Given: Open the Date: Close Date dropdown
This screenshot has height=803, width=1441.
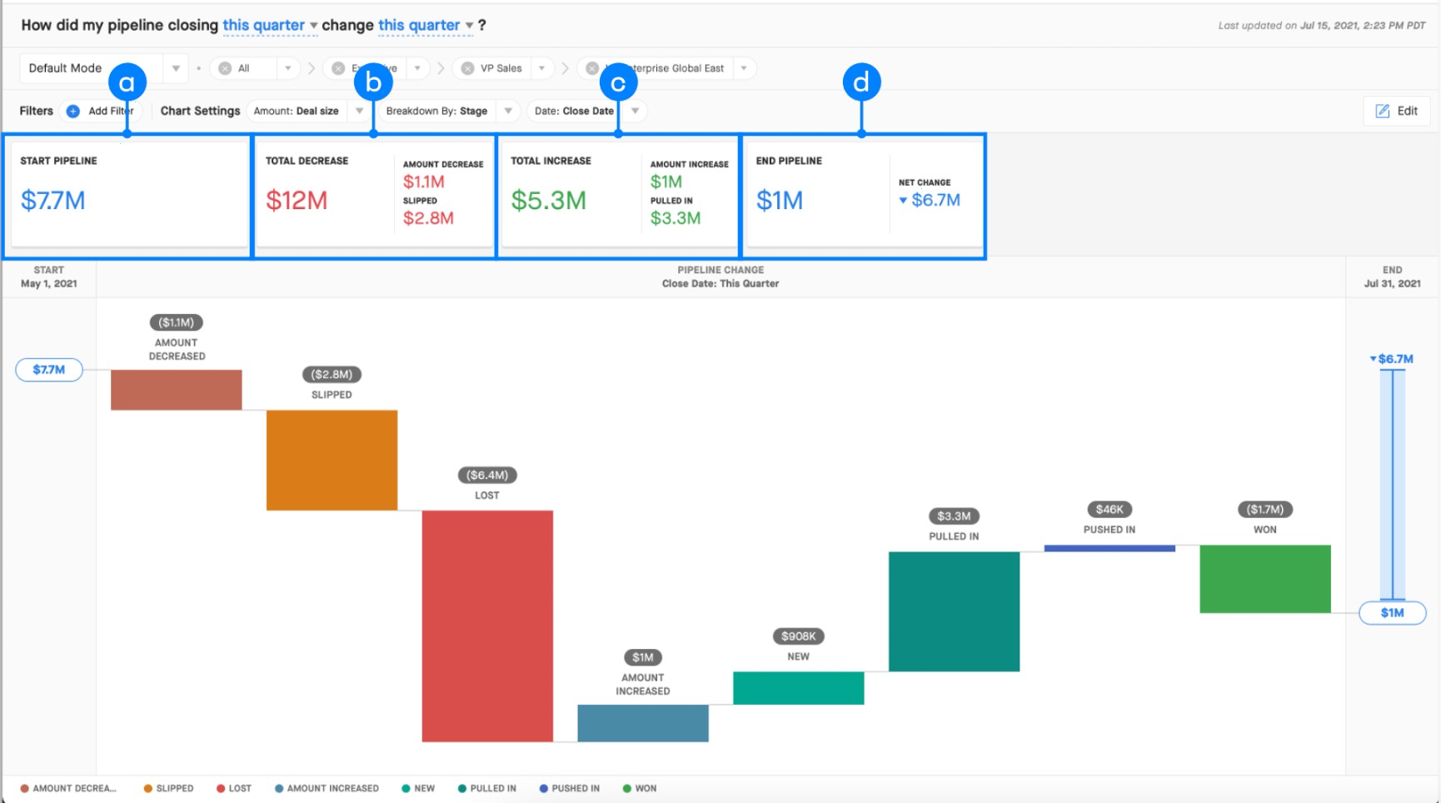Looking at the screenshot, I should click(587, 111).
